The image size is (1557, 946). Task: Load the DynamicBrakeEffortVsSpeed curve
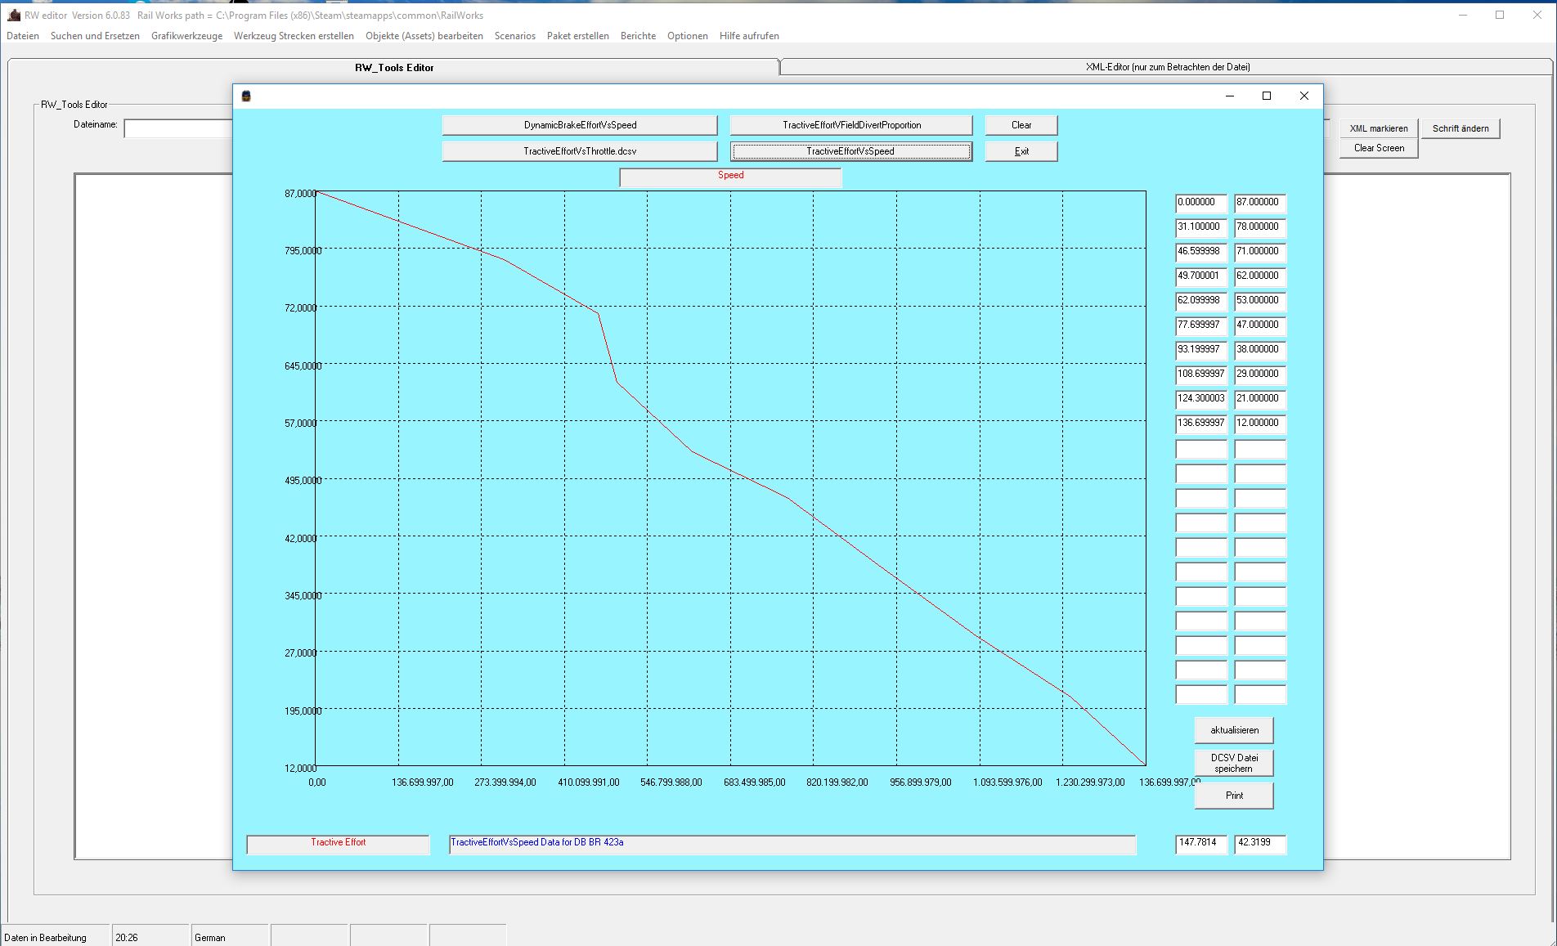[x=580, y=125]
